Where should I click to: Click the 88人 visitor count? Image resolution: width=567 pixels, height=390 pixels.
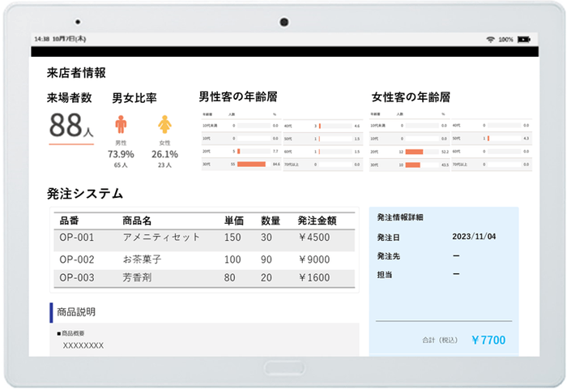pyautogui.click(x=71, y=126)
